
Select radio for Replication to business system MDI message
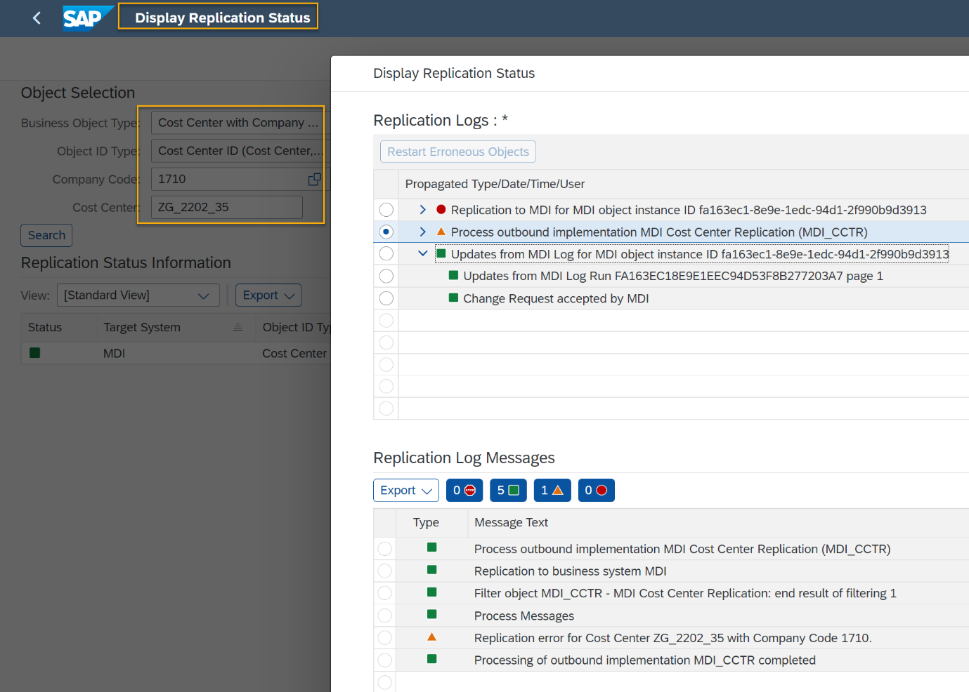click(x=385, y=571)
